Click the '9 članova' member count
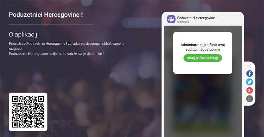This screenshot has width=264, height=137. coord(183,22)
